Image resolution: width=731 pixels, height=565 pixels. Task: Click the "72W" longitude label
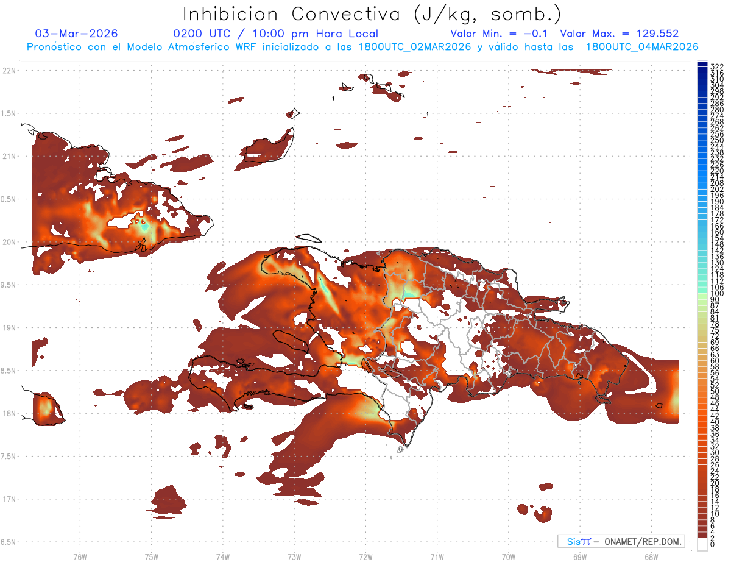[x=365, y=556]
